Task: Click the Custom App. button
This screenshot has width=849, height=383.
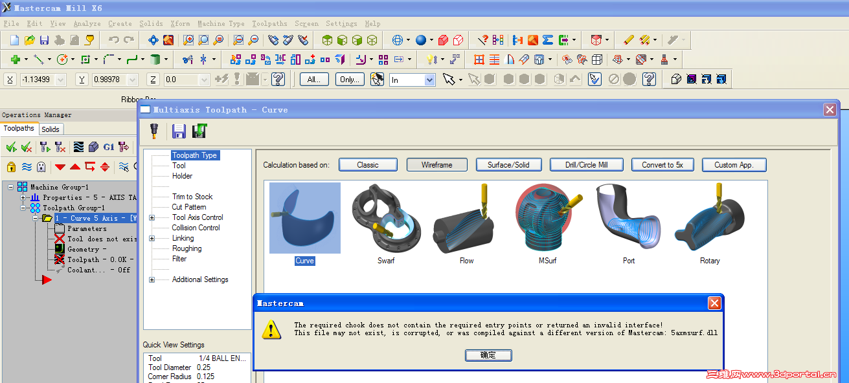Action: [x=734, y=165]
